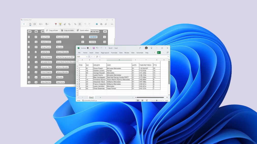Click the Text actions icon
257x144 pixels.
tap(80, 24)
